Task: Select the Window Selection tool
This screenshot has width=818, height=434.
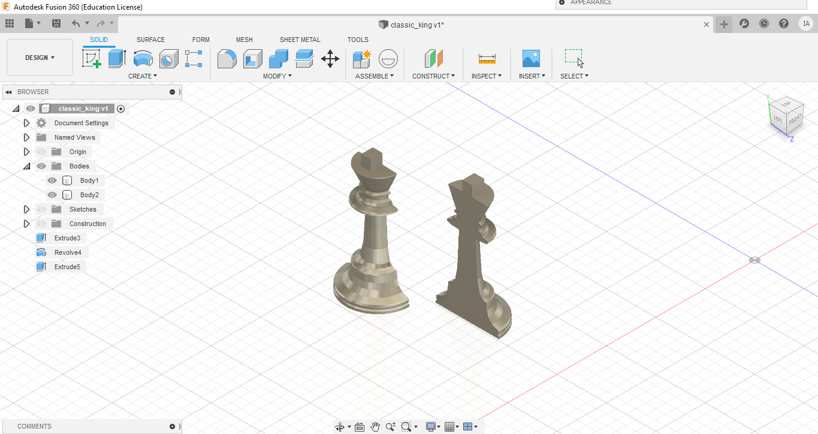Action: [573, 58]
